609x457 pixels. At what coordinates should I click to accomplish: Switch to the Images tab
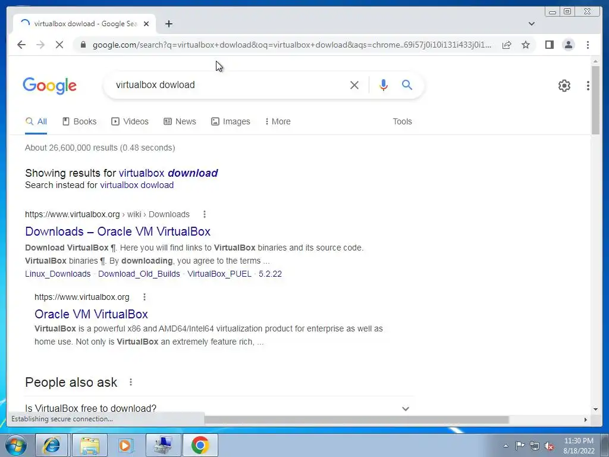coord(231,121)
